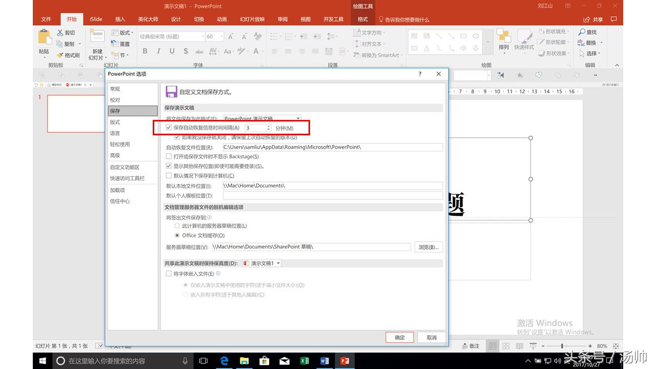The image size is (656, 369).
Task: Confirm options with the OK button
Action: [x=400, y=337]
